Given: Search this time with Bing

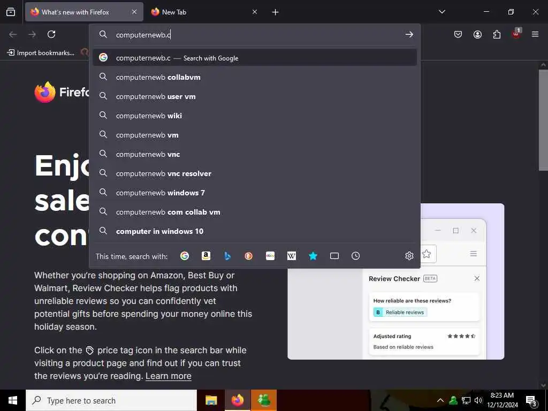Looking at the screenshot, I should tap(227, 256).
